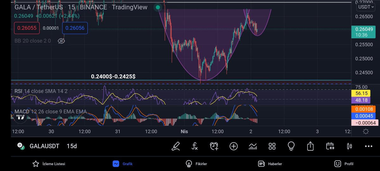Image resolution: width=380 pixels, height=171 pixels.
Task: Tap the red sell price 0.26055
Action: 27,28
